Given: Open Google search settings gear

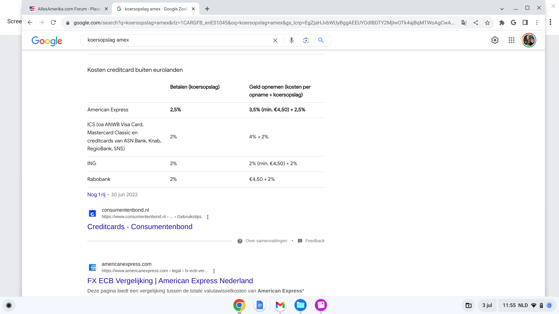Looking at the screenshot, I should [495, 40].
